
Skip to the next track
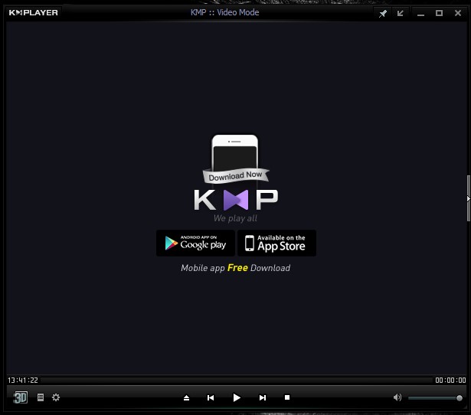[262, 397]
